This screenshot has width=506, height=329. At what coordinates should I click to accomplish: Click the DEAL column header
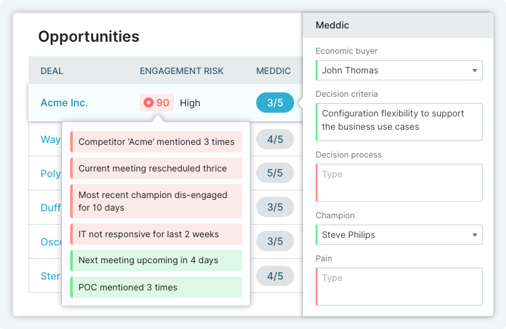click(x=52, y=71)
